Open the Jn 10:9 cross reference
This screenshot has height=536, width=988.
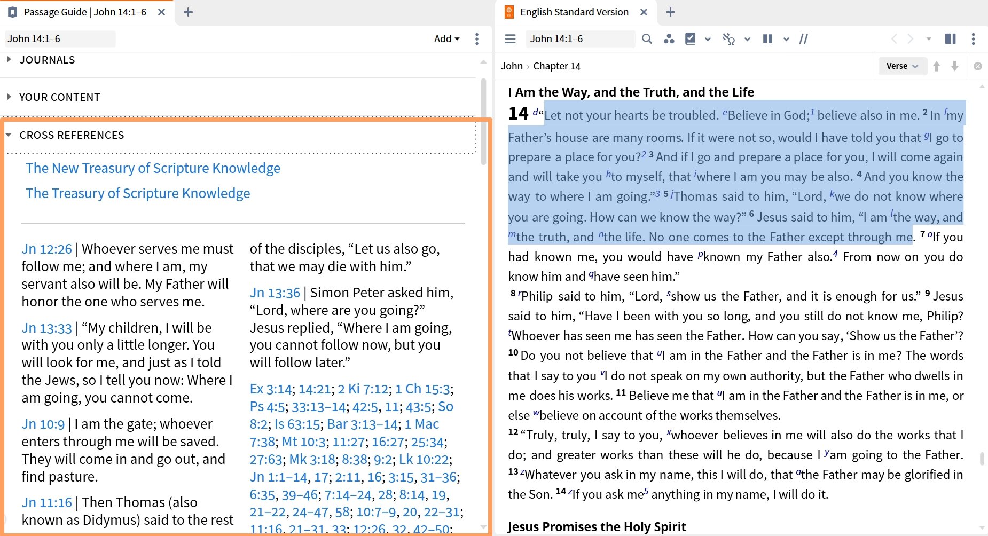[43, 424]
